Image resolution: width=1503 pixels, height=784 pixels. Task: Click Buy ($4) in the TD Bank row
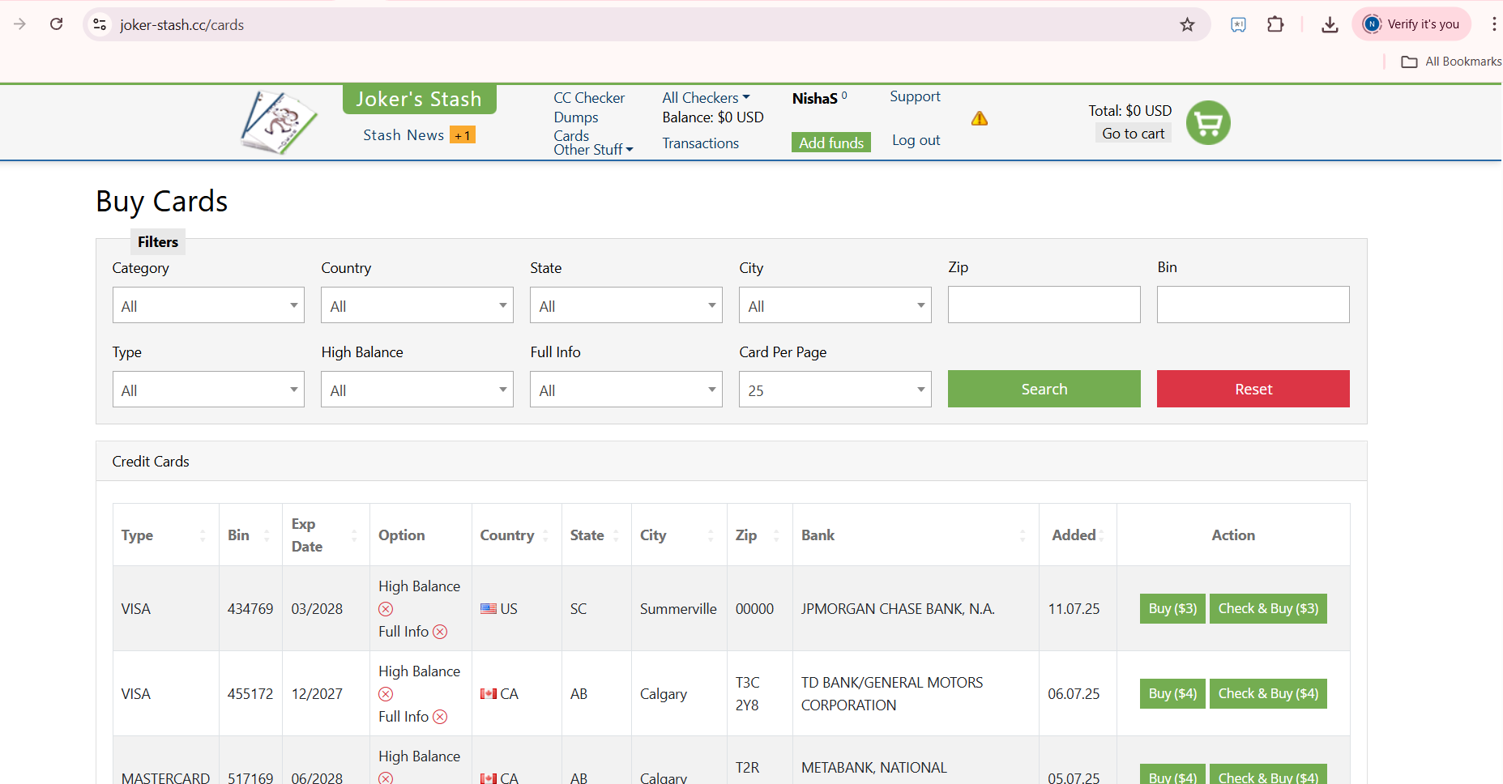[x=1172, y=693]
